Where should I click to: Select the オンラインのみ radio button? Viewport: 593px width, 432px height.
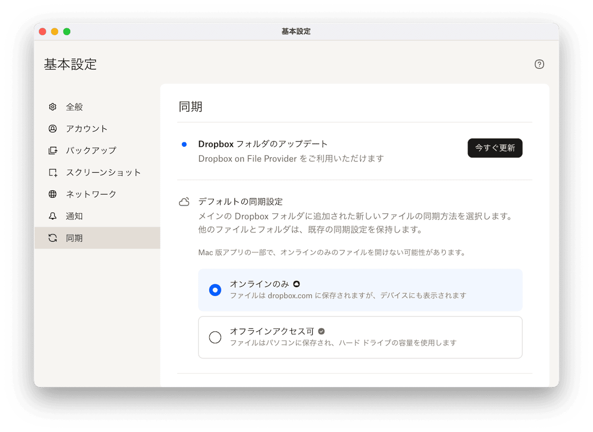[x=215, y=290]
